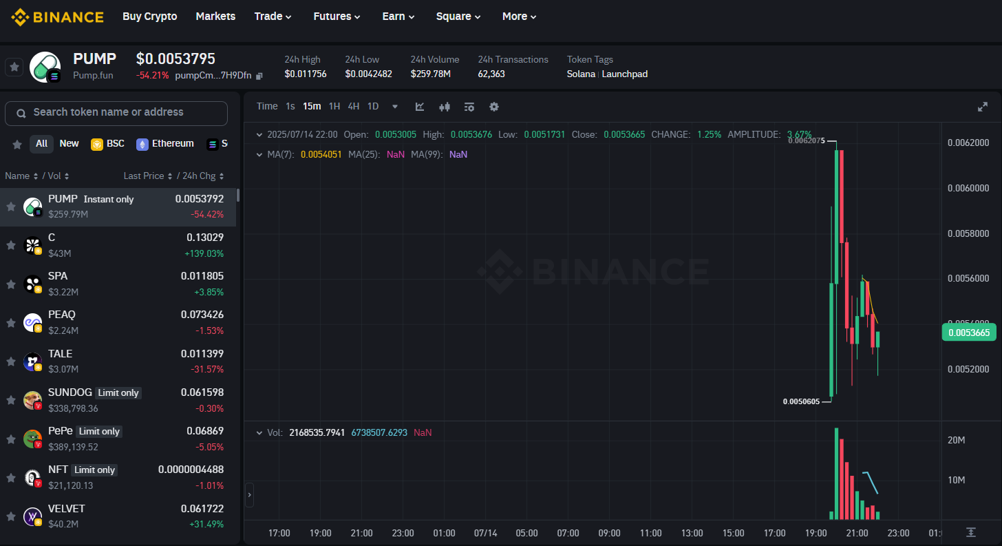Star the C token row
The width and height of the screenshot is (1002, 546).
pos(11,245)
